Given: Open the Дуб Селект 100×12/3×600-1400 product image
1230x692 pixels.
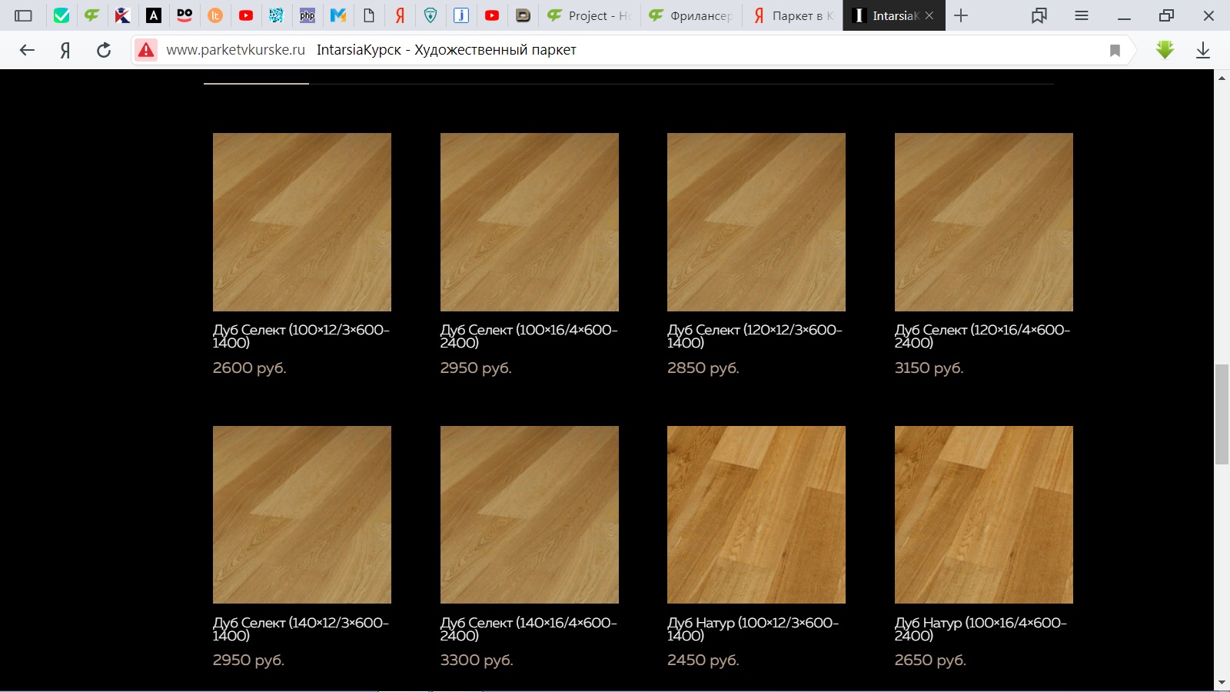Looking at the screenshot, I should click(x=302, y=222).
